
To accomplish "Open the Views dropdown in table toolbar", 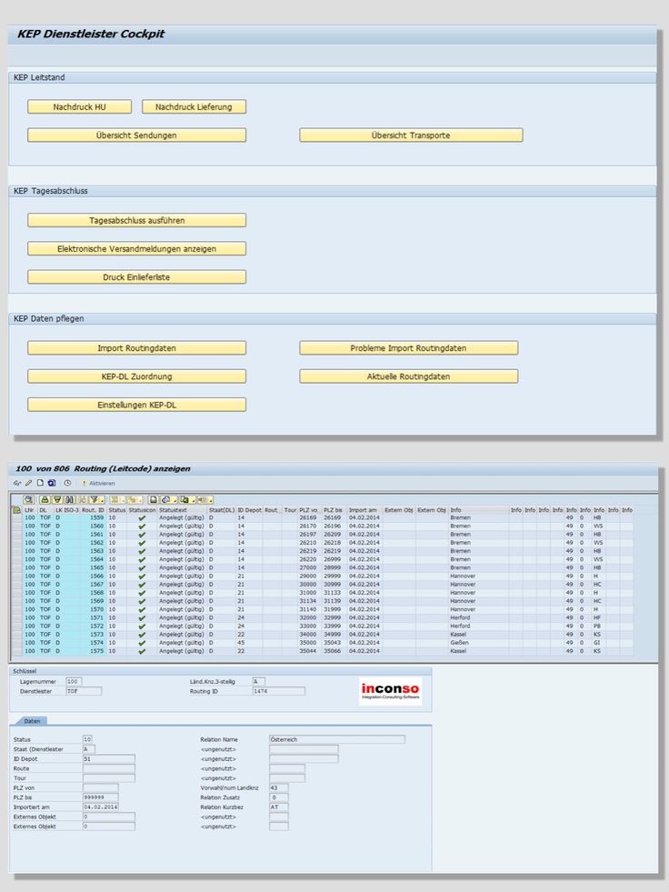I will [169, 499].
